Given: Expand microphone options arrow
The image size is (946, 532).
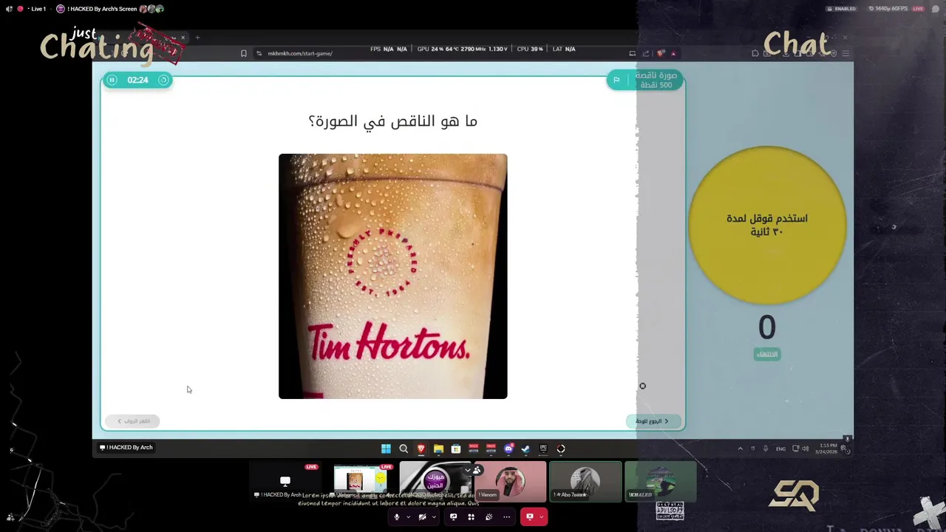Looking at the screenshot, I should 407,517.
